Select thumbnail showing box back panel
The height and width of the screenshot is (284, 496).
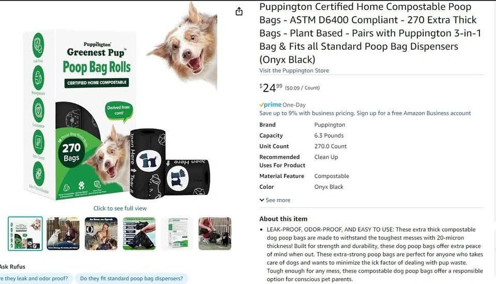point(177,234)
